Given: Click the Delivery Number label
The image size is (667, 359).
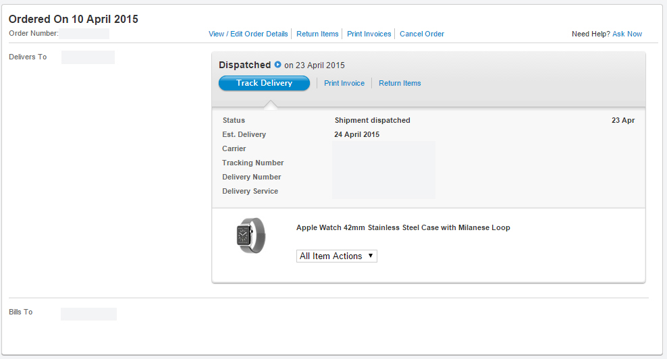Looking at the screenshot, I should (x=251, y=177).
